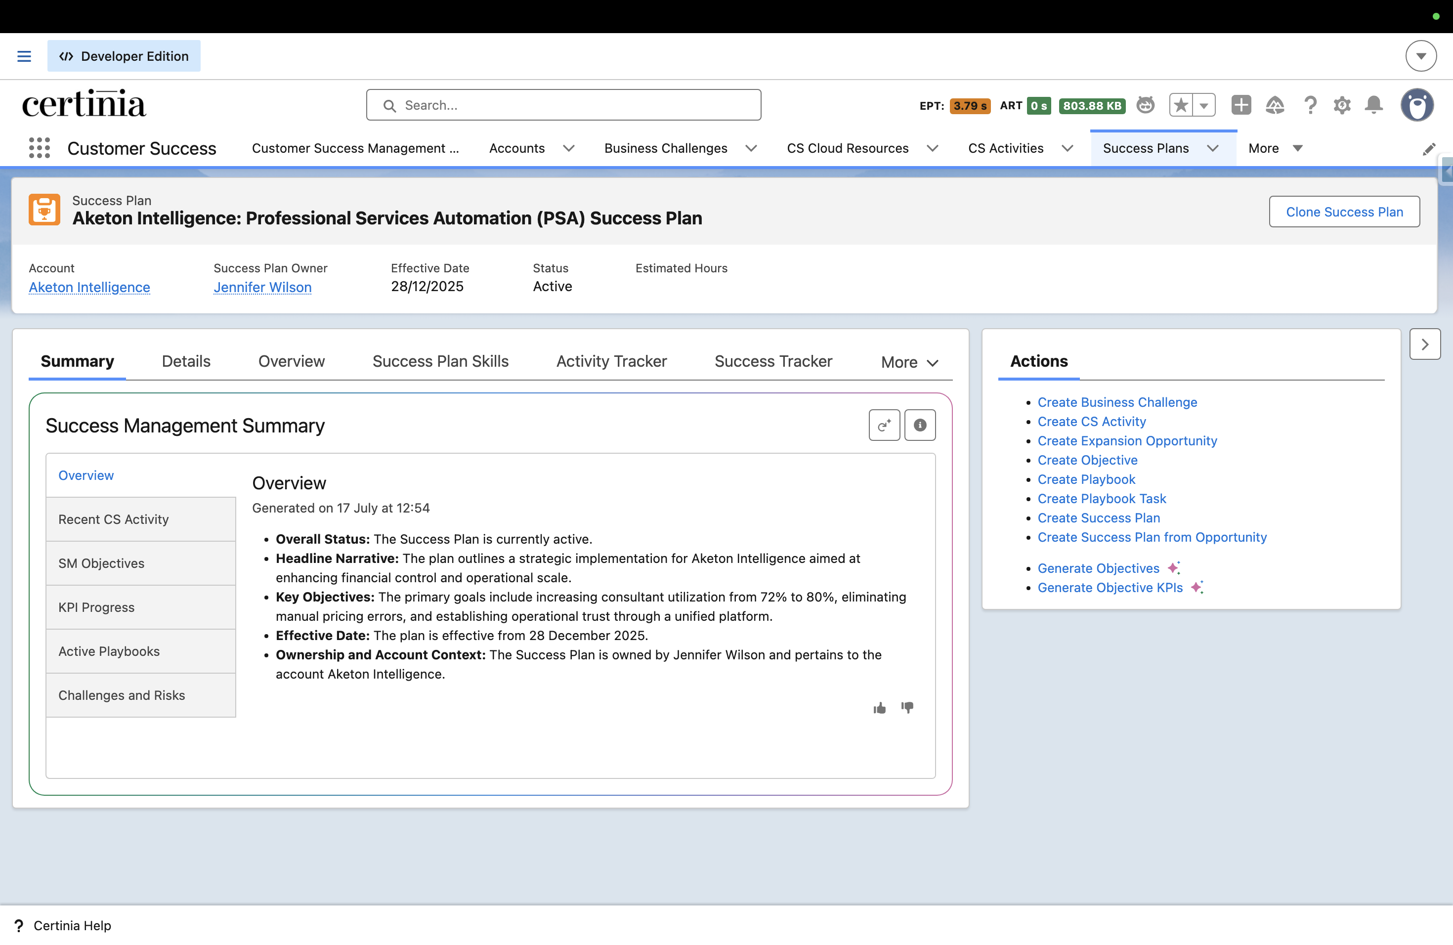Open the Setup gear icon
This screenshot has height=945, width=1453.
tap(1342, 105)
